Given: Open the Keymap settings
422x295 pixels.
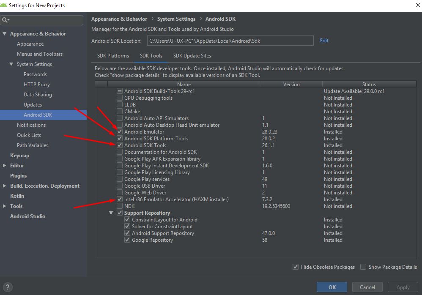Looking at the screenshot, I should click(x=19, y=156).
